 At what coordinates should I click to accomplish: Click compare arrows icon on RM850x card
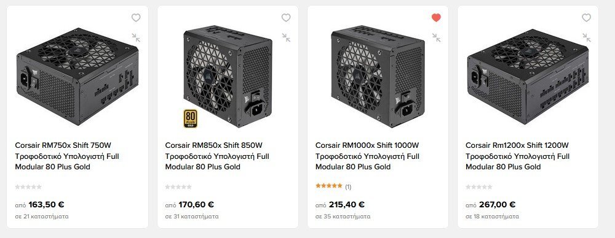(286, 37)
